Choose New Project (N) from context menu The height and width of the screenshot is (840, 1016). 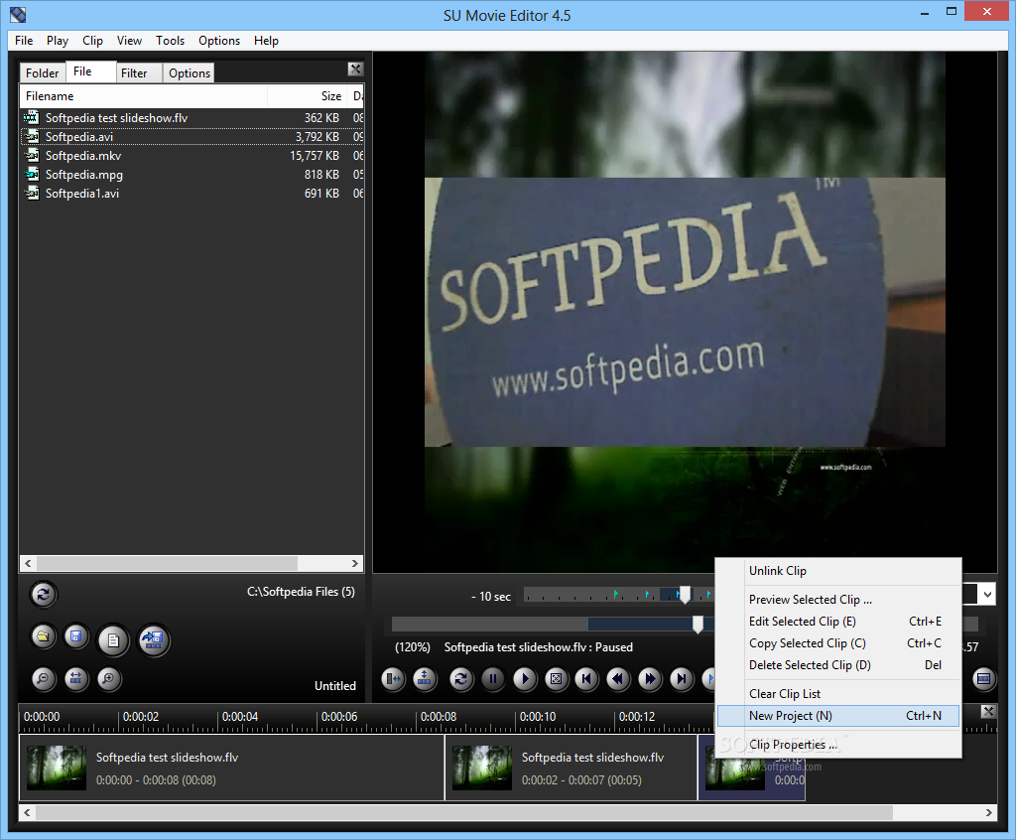[x=838, y=716]
